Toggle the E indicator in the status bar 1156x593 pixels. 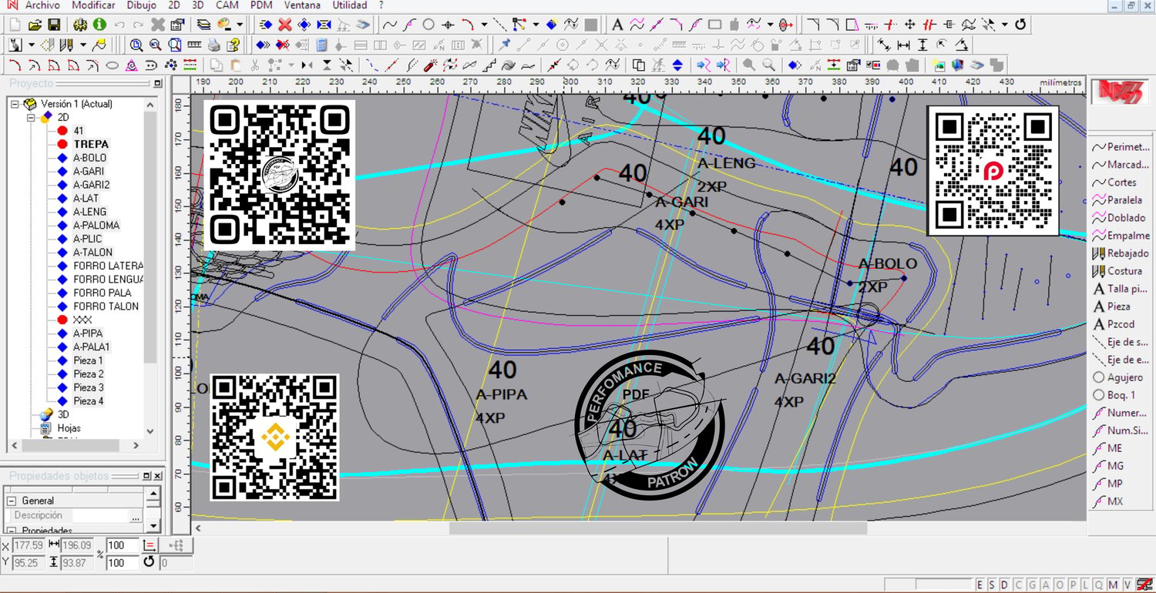[x=980, y=585]
